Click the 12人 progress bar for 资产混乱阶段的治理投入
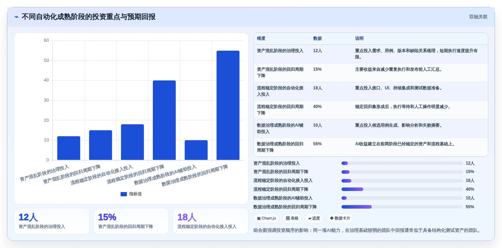 click(x=402, y=163)
